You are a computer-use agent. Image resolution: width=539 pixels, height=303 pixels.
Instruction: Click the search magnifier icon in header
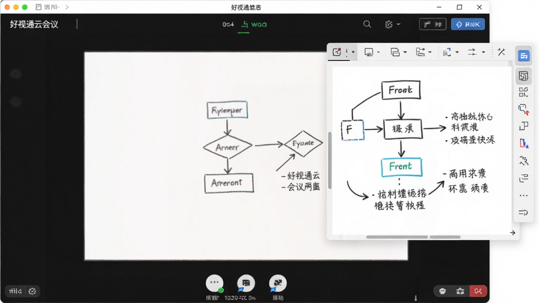[x=367, y=24]
